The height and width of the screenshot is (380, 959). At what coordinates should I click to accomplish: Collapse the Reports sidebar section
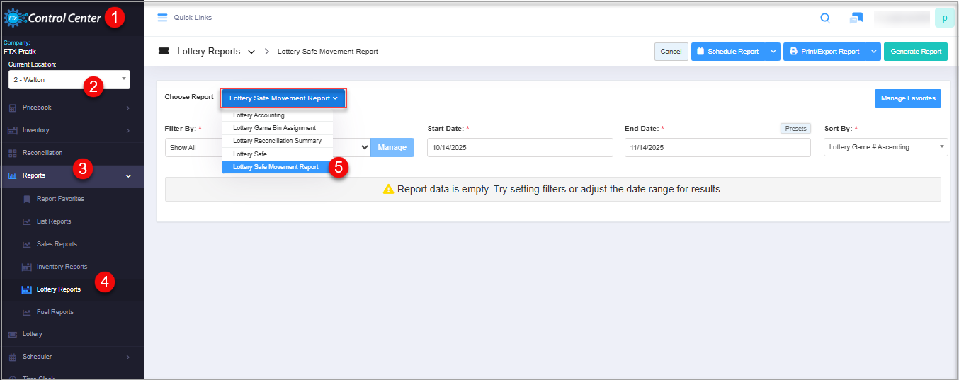(128, 175)
